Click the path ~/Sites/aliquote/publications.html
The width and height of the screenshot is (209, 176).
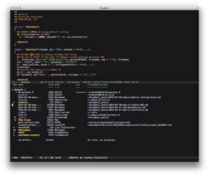pos(109,123)
